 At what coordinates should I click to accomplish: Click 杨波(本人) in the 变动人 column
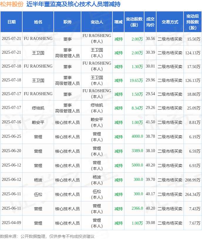click(x=97, y=180)
